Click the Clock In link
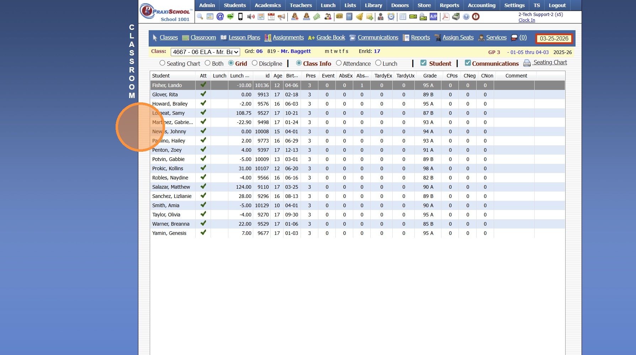Screen dimensions: 636x355 tap(526, 20)
